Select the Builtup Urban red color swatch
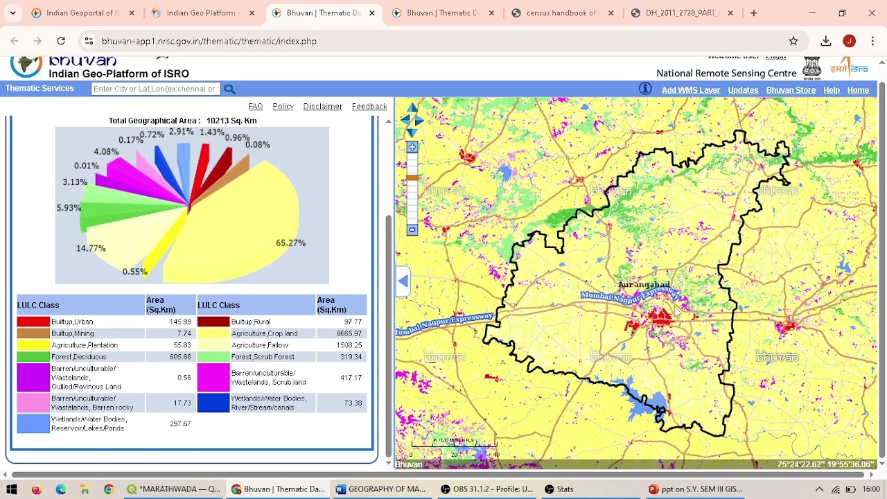Screen dimensions: 887x499 tap(33, 322)
